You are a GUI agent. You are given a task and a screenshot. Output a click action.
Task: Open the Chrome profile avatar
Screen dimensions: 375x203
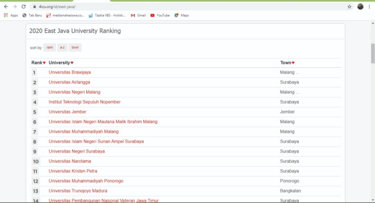(x=360, y=7)
